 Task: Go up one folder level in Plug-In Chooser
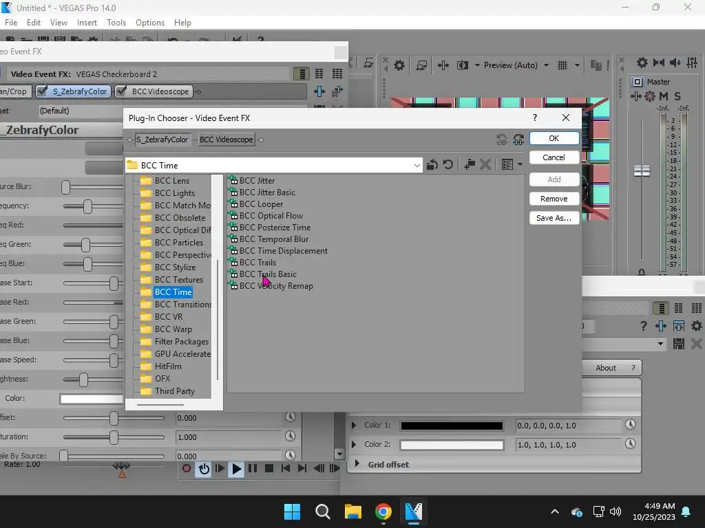[432, 165]
